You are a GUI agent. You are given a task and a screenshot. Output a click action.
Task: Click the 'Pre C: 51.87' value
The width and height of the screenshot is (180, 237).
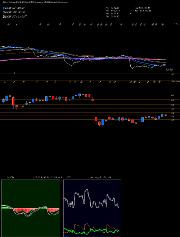pyautogui.click(x=113, y=17)
